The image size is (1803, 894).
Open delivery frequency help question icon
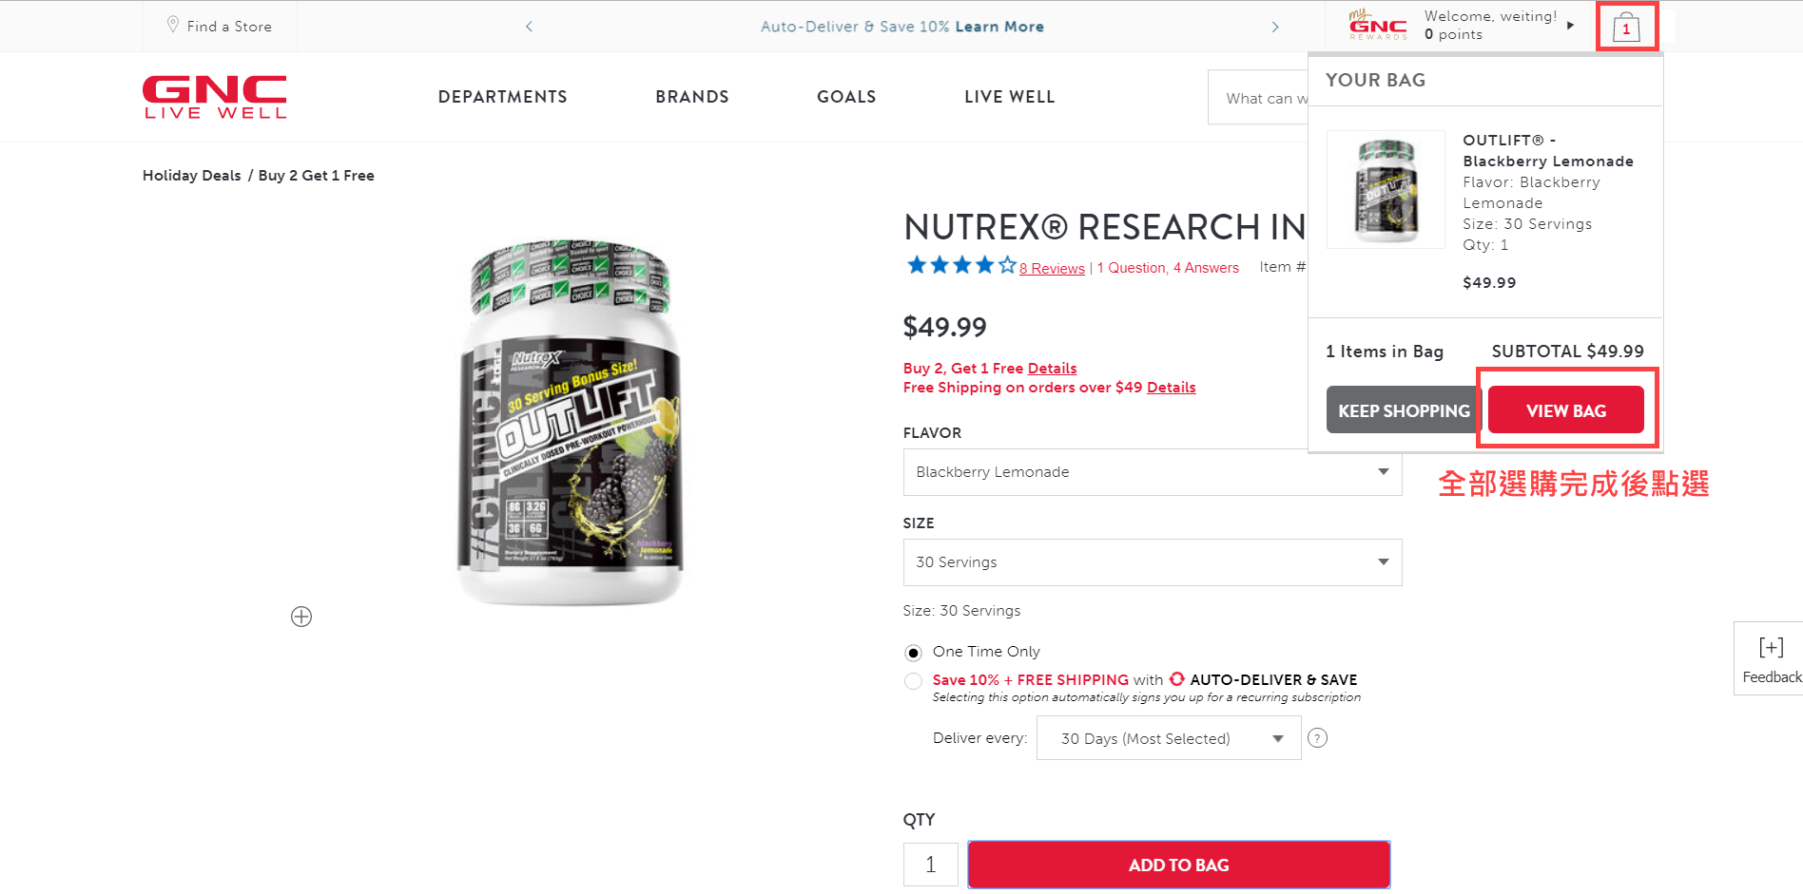pyautogui.click(x=1317, y=738)
